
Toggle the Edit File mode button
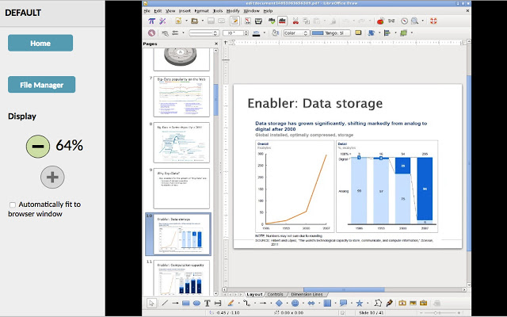234,21
